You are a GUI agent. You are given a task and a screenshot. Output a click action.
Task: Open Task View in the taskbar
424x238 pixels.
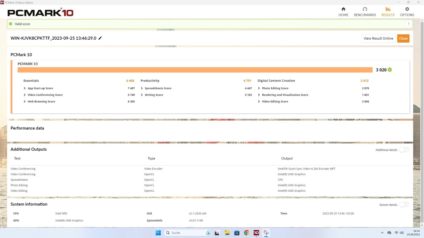coord(217,233)
